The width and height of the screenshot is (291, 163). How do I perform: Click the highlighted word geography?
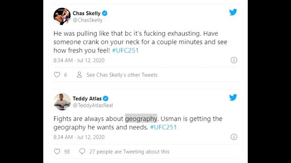[141, 119]
